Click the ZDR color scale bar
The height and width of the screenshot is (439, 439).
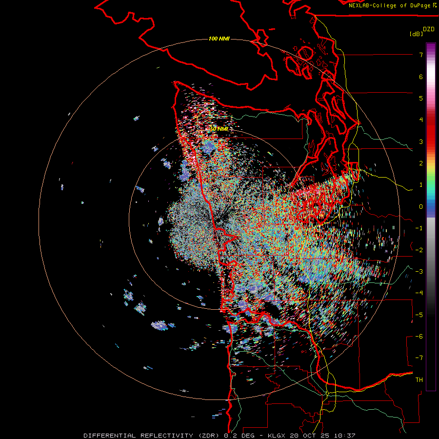(x=431, y=217)
